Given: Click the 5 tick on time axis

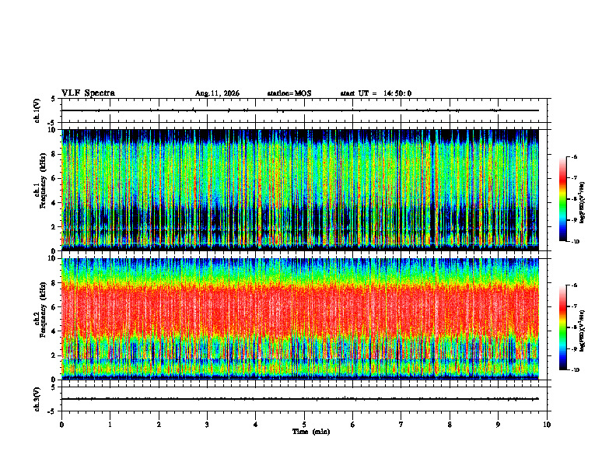Looking at the screenshot, I should 304,425.
